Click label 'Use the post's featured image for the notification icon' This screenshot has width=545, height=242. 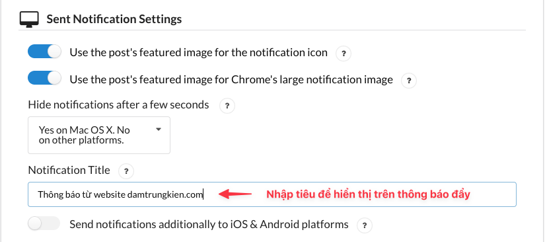pyautogui.click(x=198, y=52)
